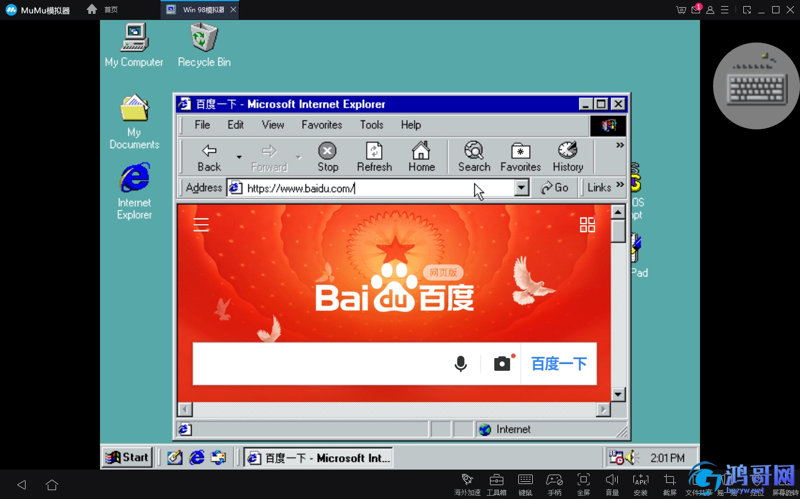Open the MuMu user account icon
Screen dimensions: 800x499
(x=710, y=9)
